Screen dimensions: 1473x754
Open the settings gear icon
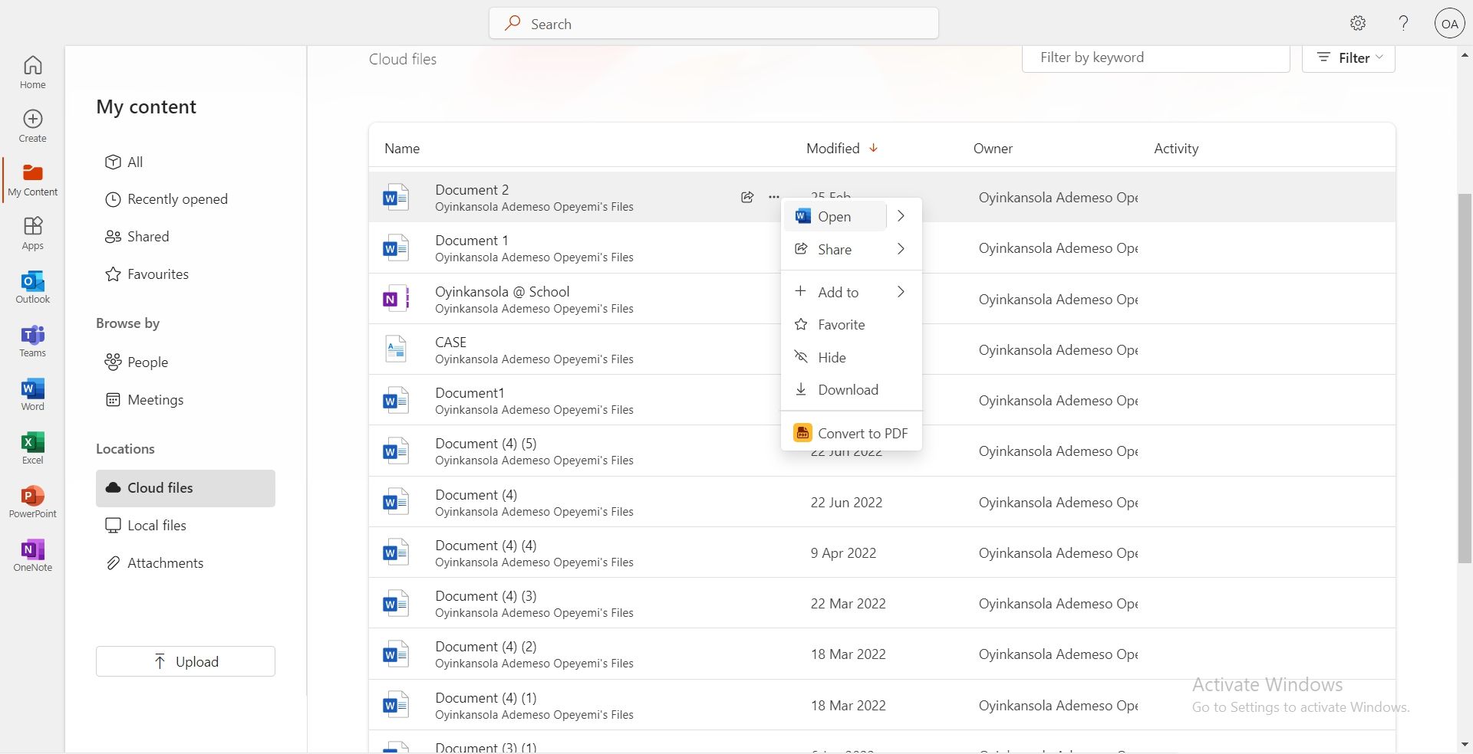(x=1358, y=23)
